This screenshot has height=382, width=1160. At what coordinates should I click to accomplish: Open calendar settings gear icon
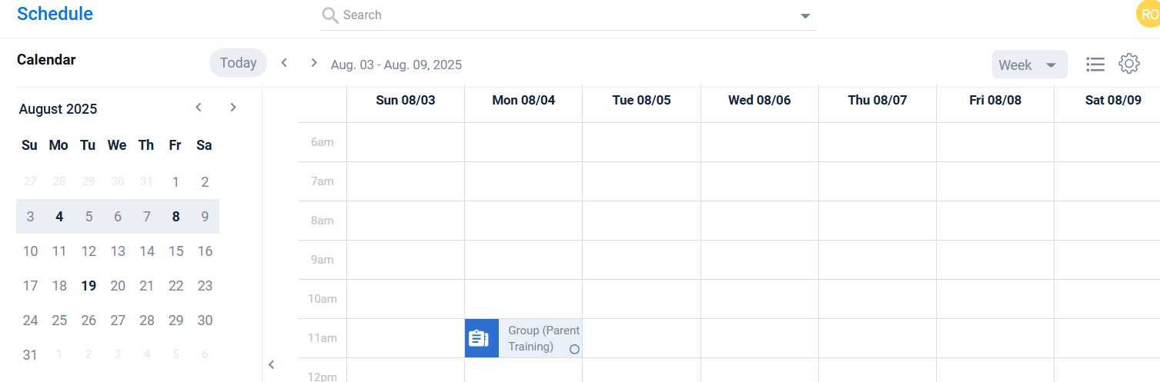tap(1129, 64)
